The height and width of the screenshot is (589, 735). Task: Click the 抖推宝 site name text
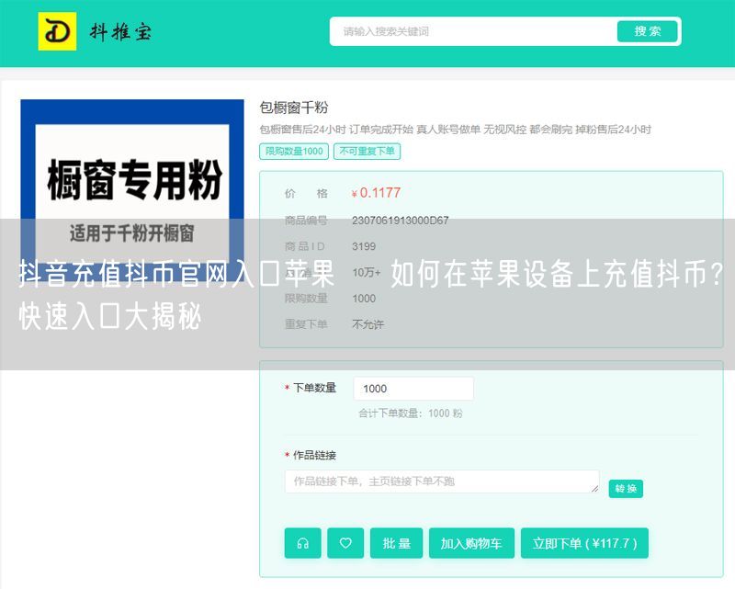point(121,32)
